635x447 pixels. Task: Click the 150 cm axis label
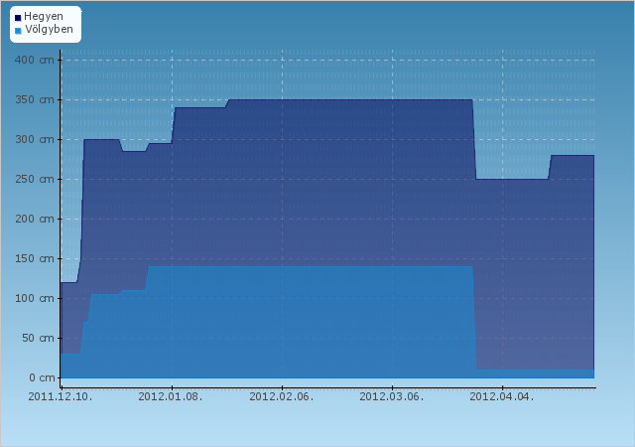coord(34,259)
